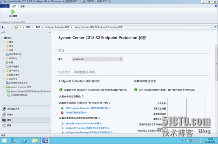Image resolution: width=218 pixels, height=144 pixels.
Task: Select Site Hierarchy (站点层次结构) node
Action: click(13, 54)
